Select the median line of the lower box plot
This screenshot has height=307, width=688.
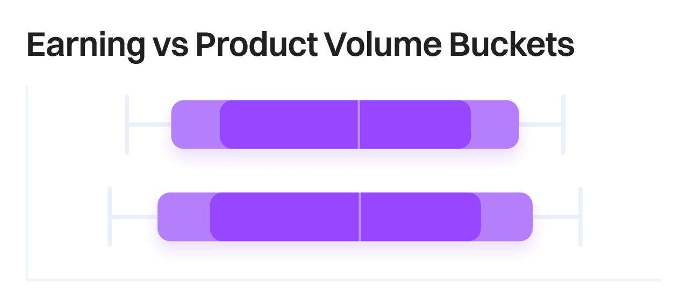point(360,217)
